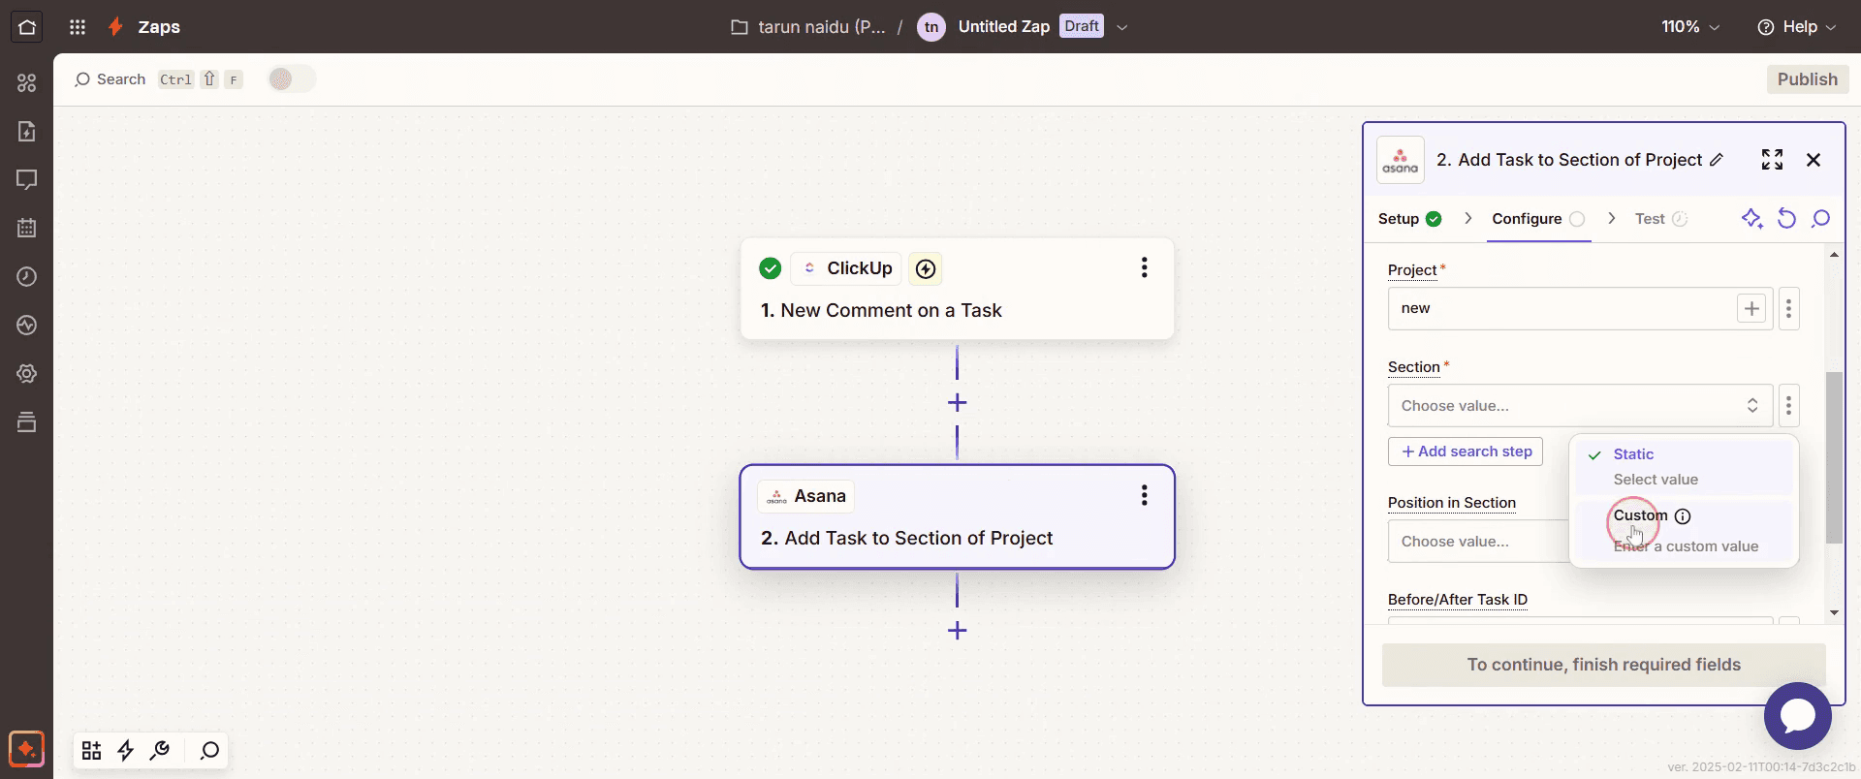Click the Draft status badge
Viewport: 1861px width, 779px height.
[x=1082, y=26]
